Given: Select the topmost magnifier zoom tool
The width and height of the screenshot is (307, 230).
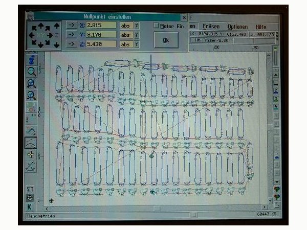Looking at the screenshot, I should [31, 72].
